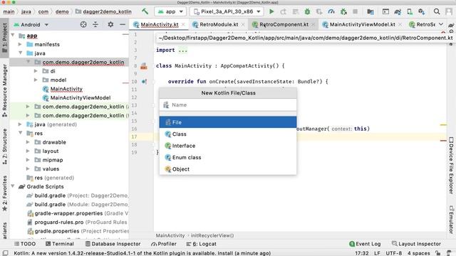
Task: Open the Android project view dropdown
Action: point(31,25)
